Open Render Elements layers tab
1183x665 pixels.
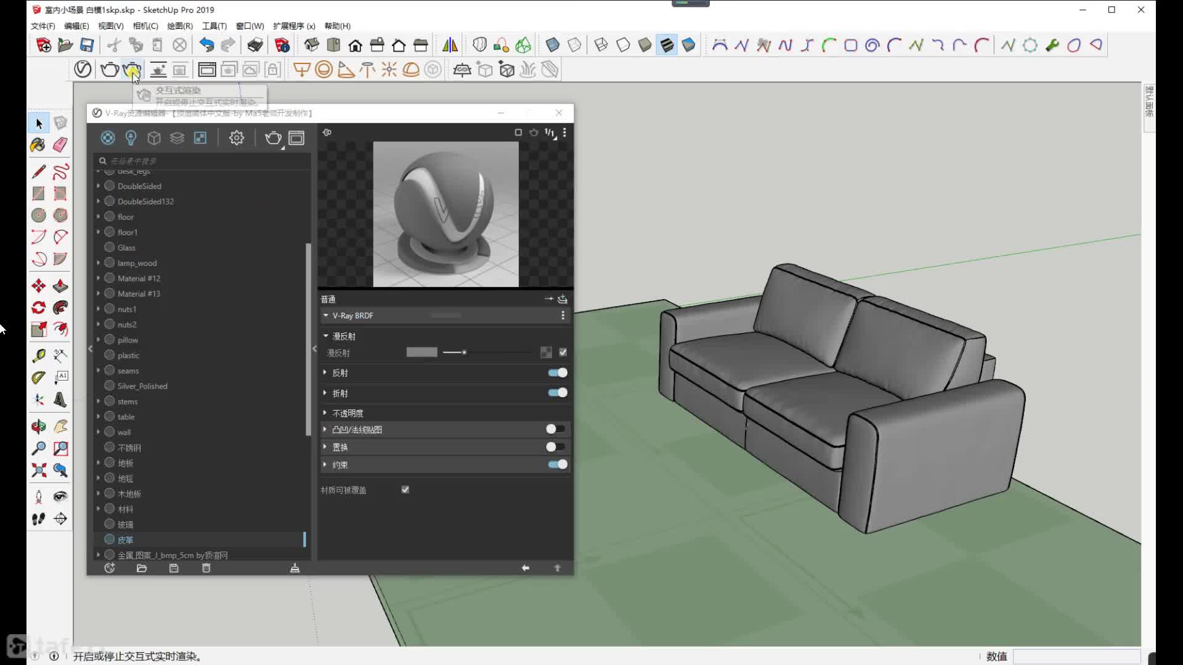(177, 138)
